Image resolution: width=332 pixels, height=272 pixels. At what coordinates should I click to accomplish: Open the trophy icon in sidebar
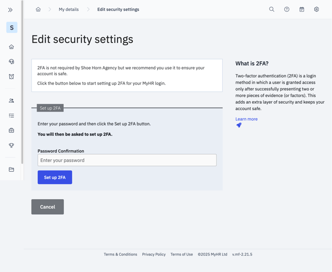tap(11, 146)
